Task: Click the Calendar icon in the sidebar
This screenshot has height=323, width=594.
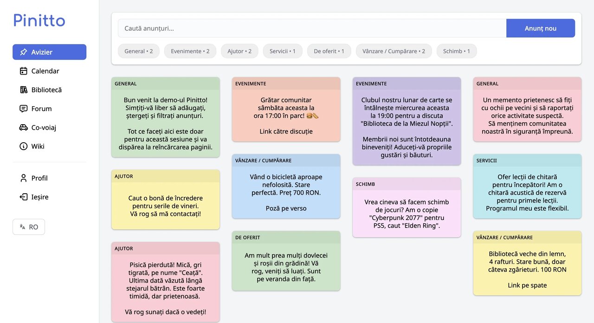Action: 23,71
